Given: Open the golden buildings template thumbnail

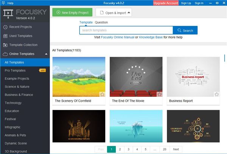Looking at the screenshot, I should [x=79, y=126].
